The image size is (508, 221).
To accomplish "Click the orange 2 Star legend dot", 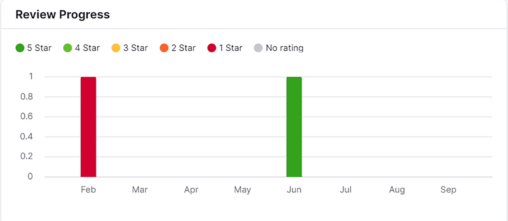I will pyautogui.click(x=164, y=48).
